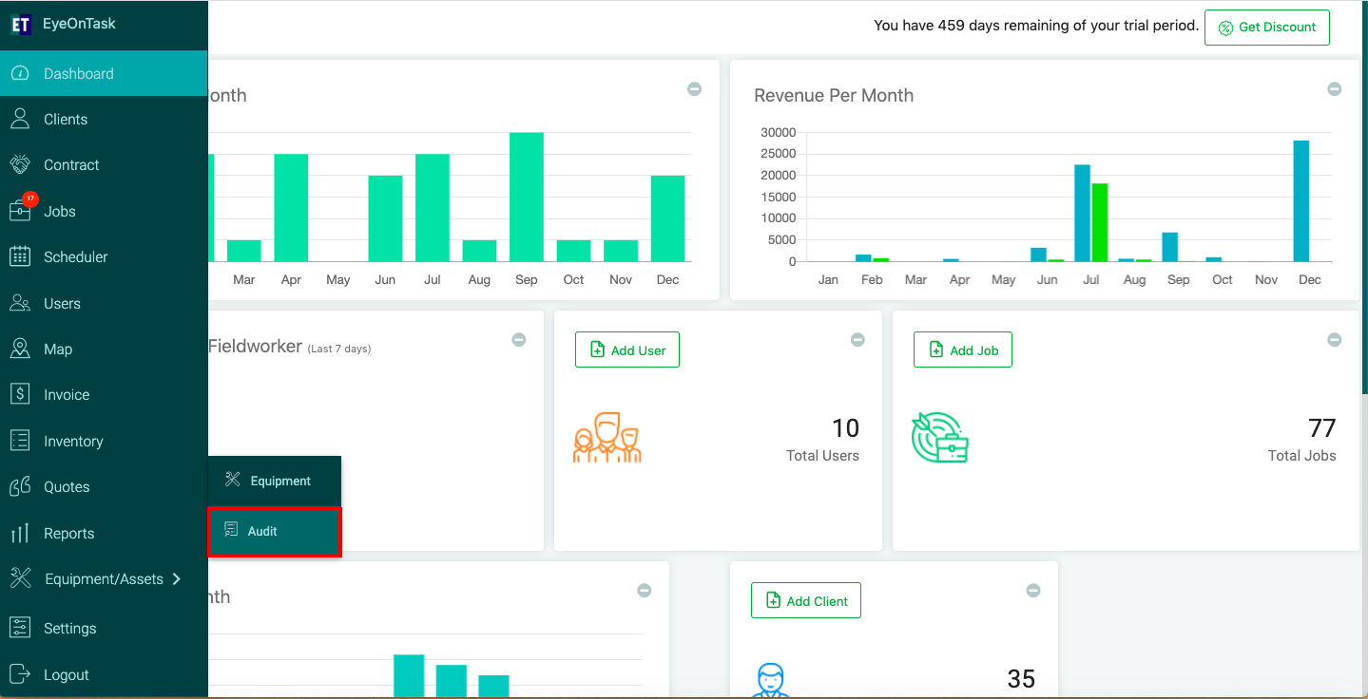Open the Users menu item

coord(104,303)
